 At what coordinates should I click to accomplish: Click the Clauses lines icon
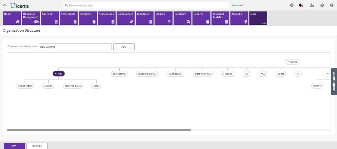[169, 22]
